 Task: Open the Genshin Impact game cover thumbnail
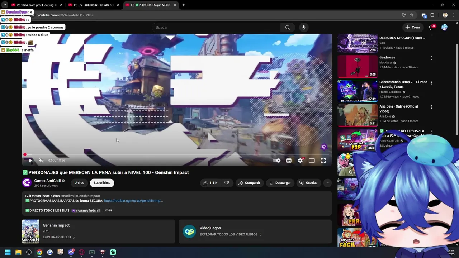[30, 231]
